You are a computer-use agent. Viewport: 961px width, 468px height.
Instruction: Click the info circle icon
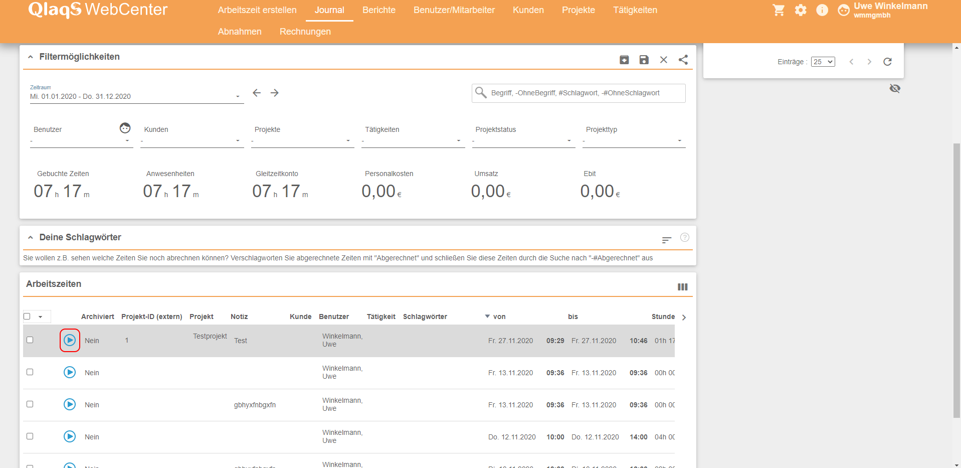coord(822,10)
